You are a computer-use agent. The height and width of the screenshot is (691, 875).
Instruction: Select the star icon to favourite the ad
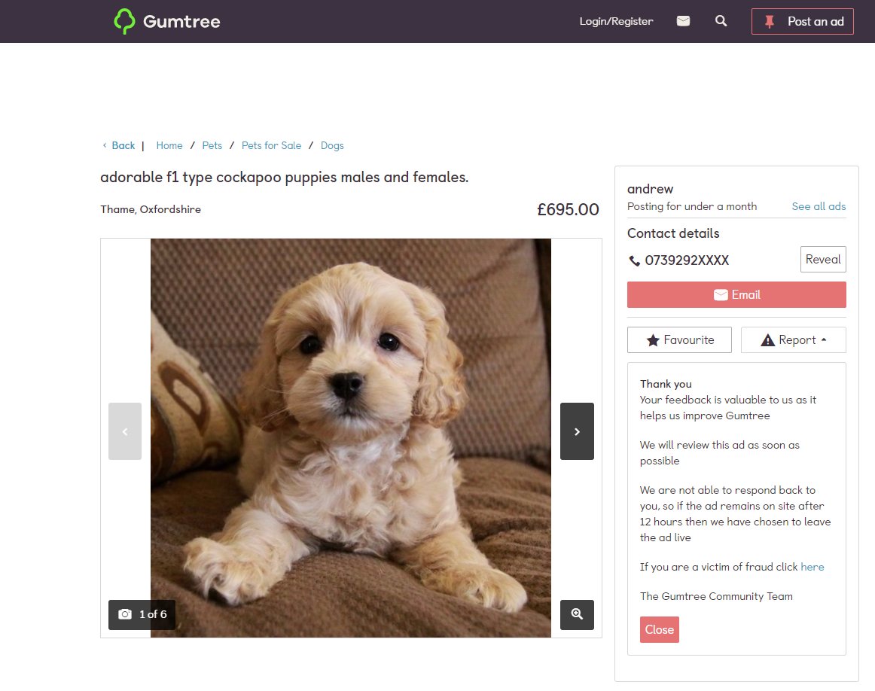point(652,339)
